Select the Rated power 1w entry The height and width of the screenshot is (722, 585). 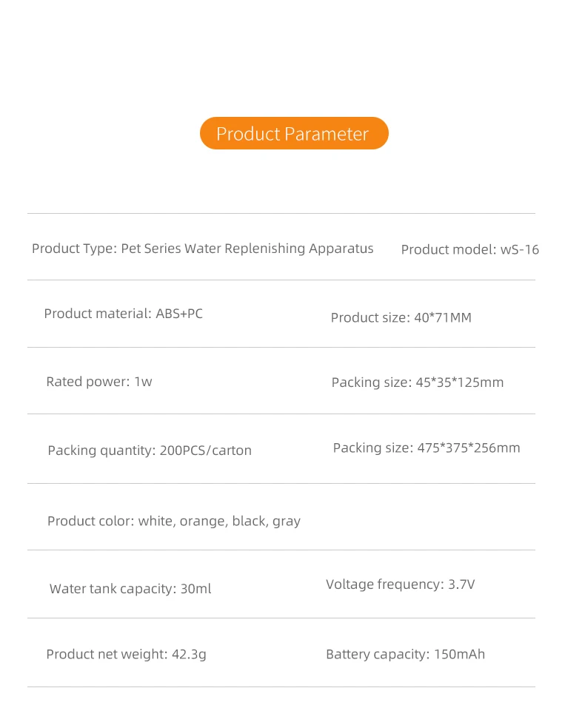click(x=99, y=382)
